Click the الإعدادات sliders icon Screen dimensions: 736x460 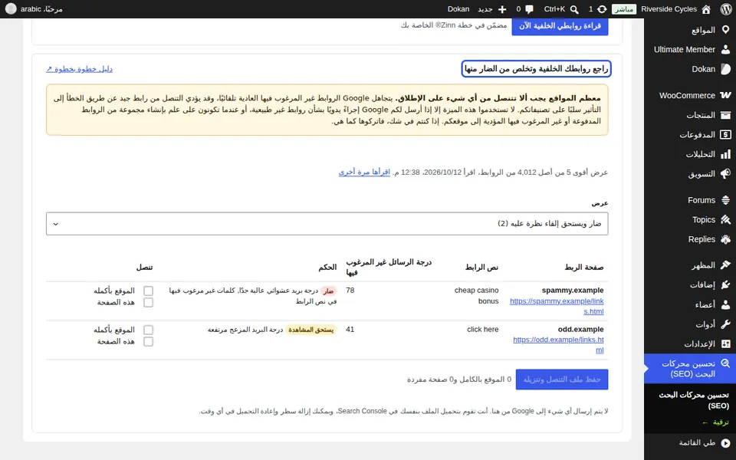pyautogui.click(x=725, y=344)
